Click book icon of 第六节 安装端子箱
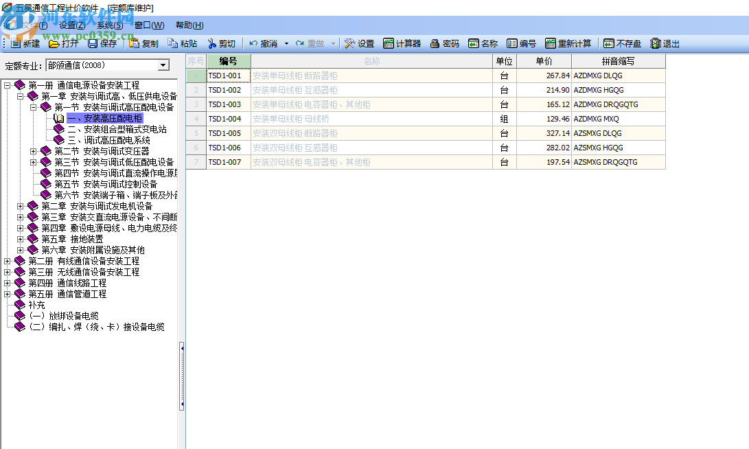 pyautogui.click(x=46, y=195)
